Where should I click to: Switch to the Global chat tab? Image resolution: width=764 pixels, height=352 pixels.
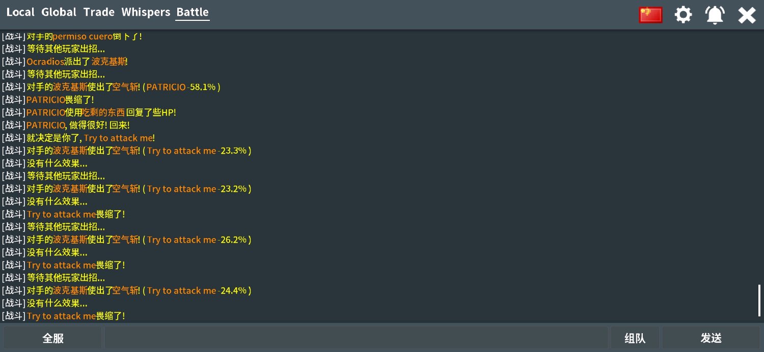click(x=59, y=12)
